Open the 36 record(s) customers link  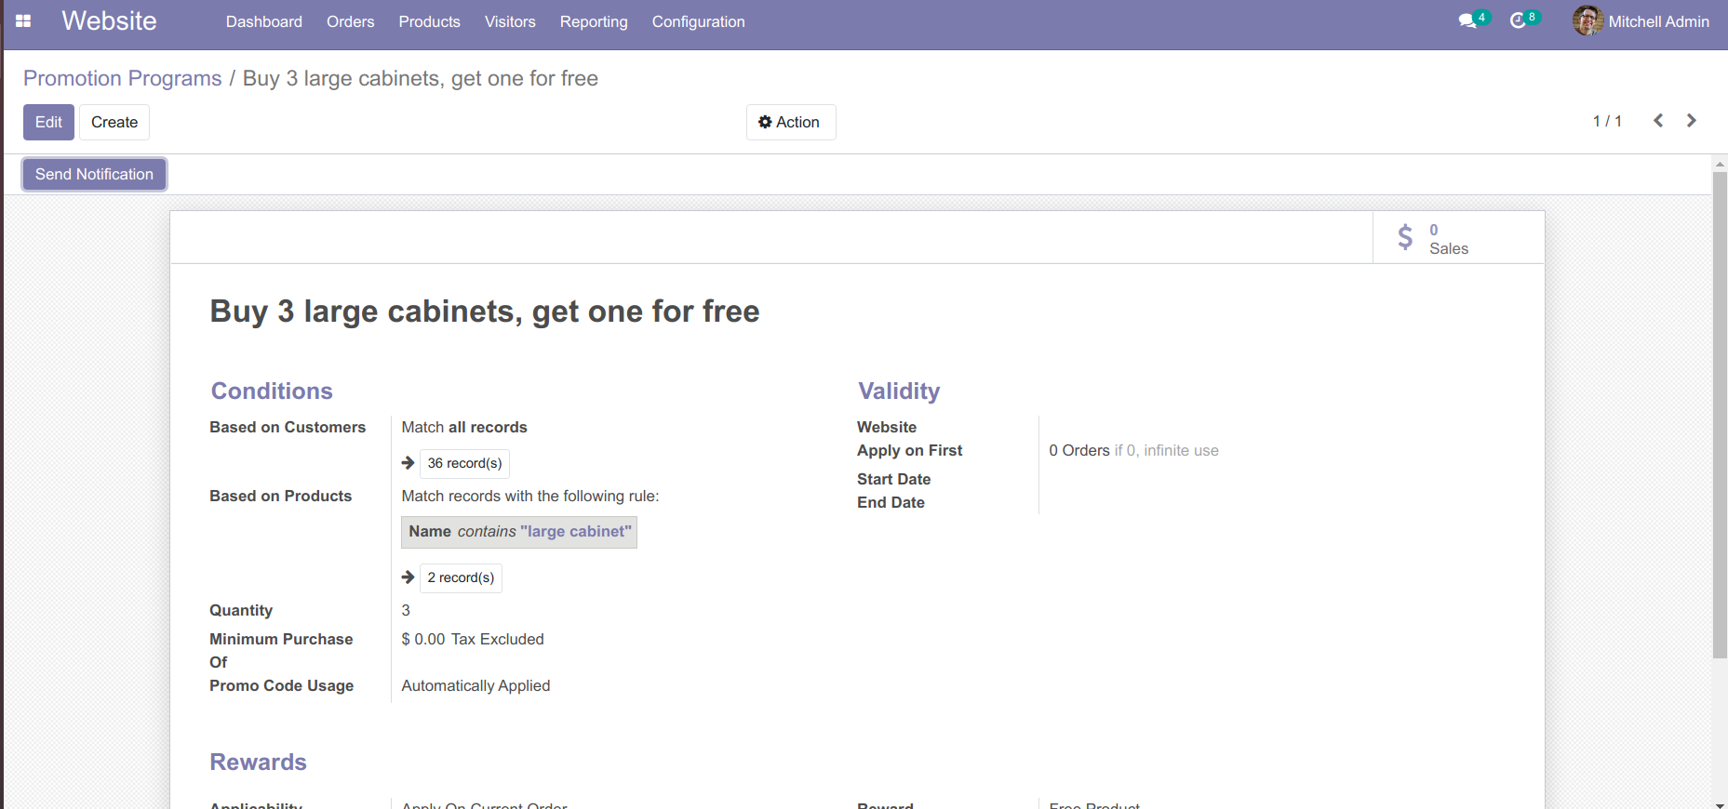464,463
